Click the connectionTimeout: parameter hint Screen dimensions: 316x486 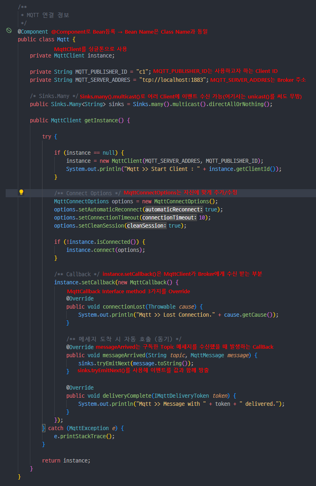pyautogui.click(x=169, y=217)
